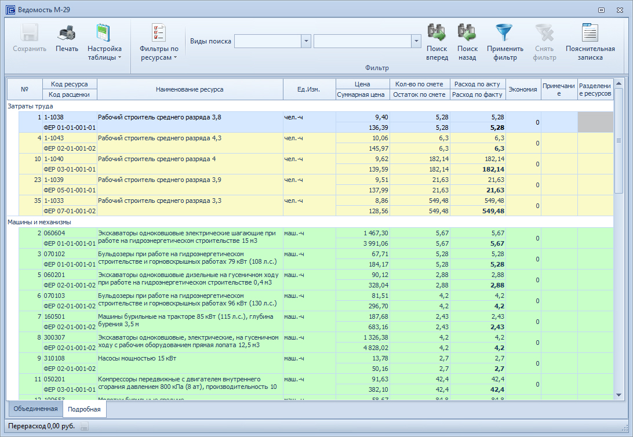The width and height of the screenshot is (633, 437).
Task: Open resource filters checklist icon
Action: (x=159, y=32)
